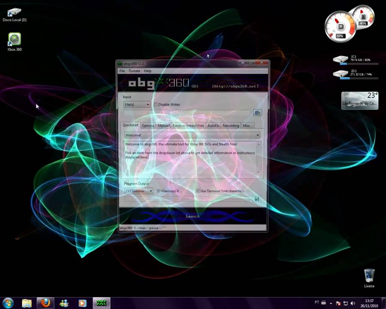386x309 pixels.
Task: Open the volume speaker tray icon
Action: coord(353,303)
